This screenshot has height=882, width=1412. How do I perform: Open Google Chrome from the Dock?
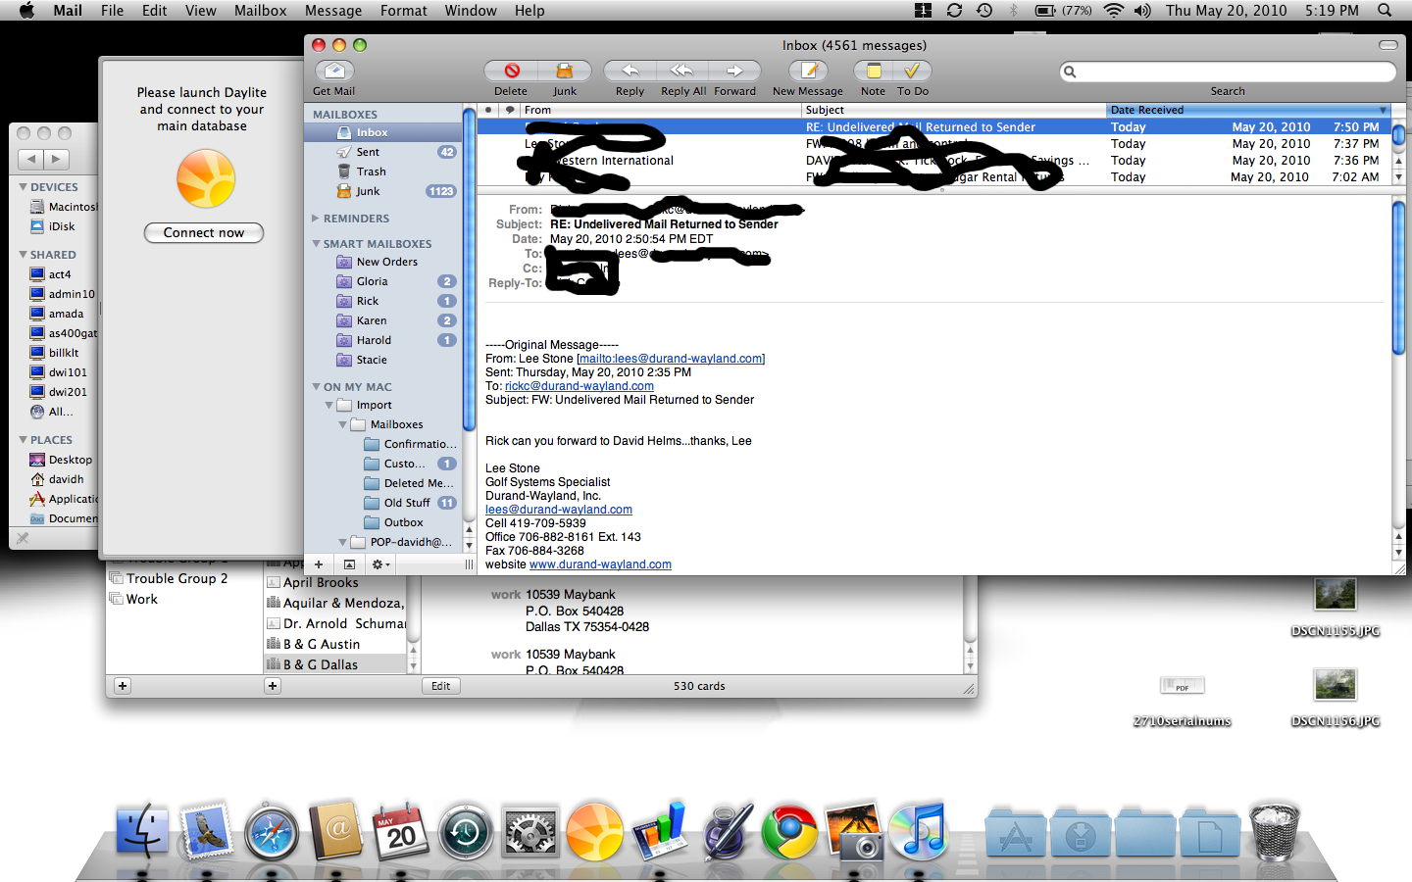[x=789, y=831]
